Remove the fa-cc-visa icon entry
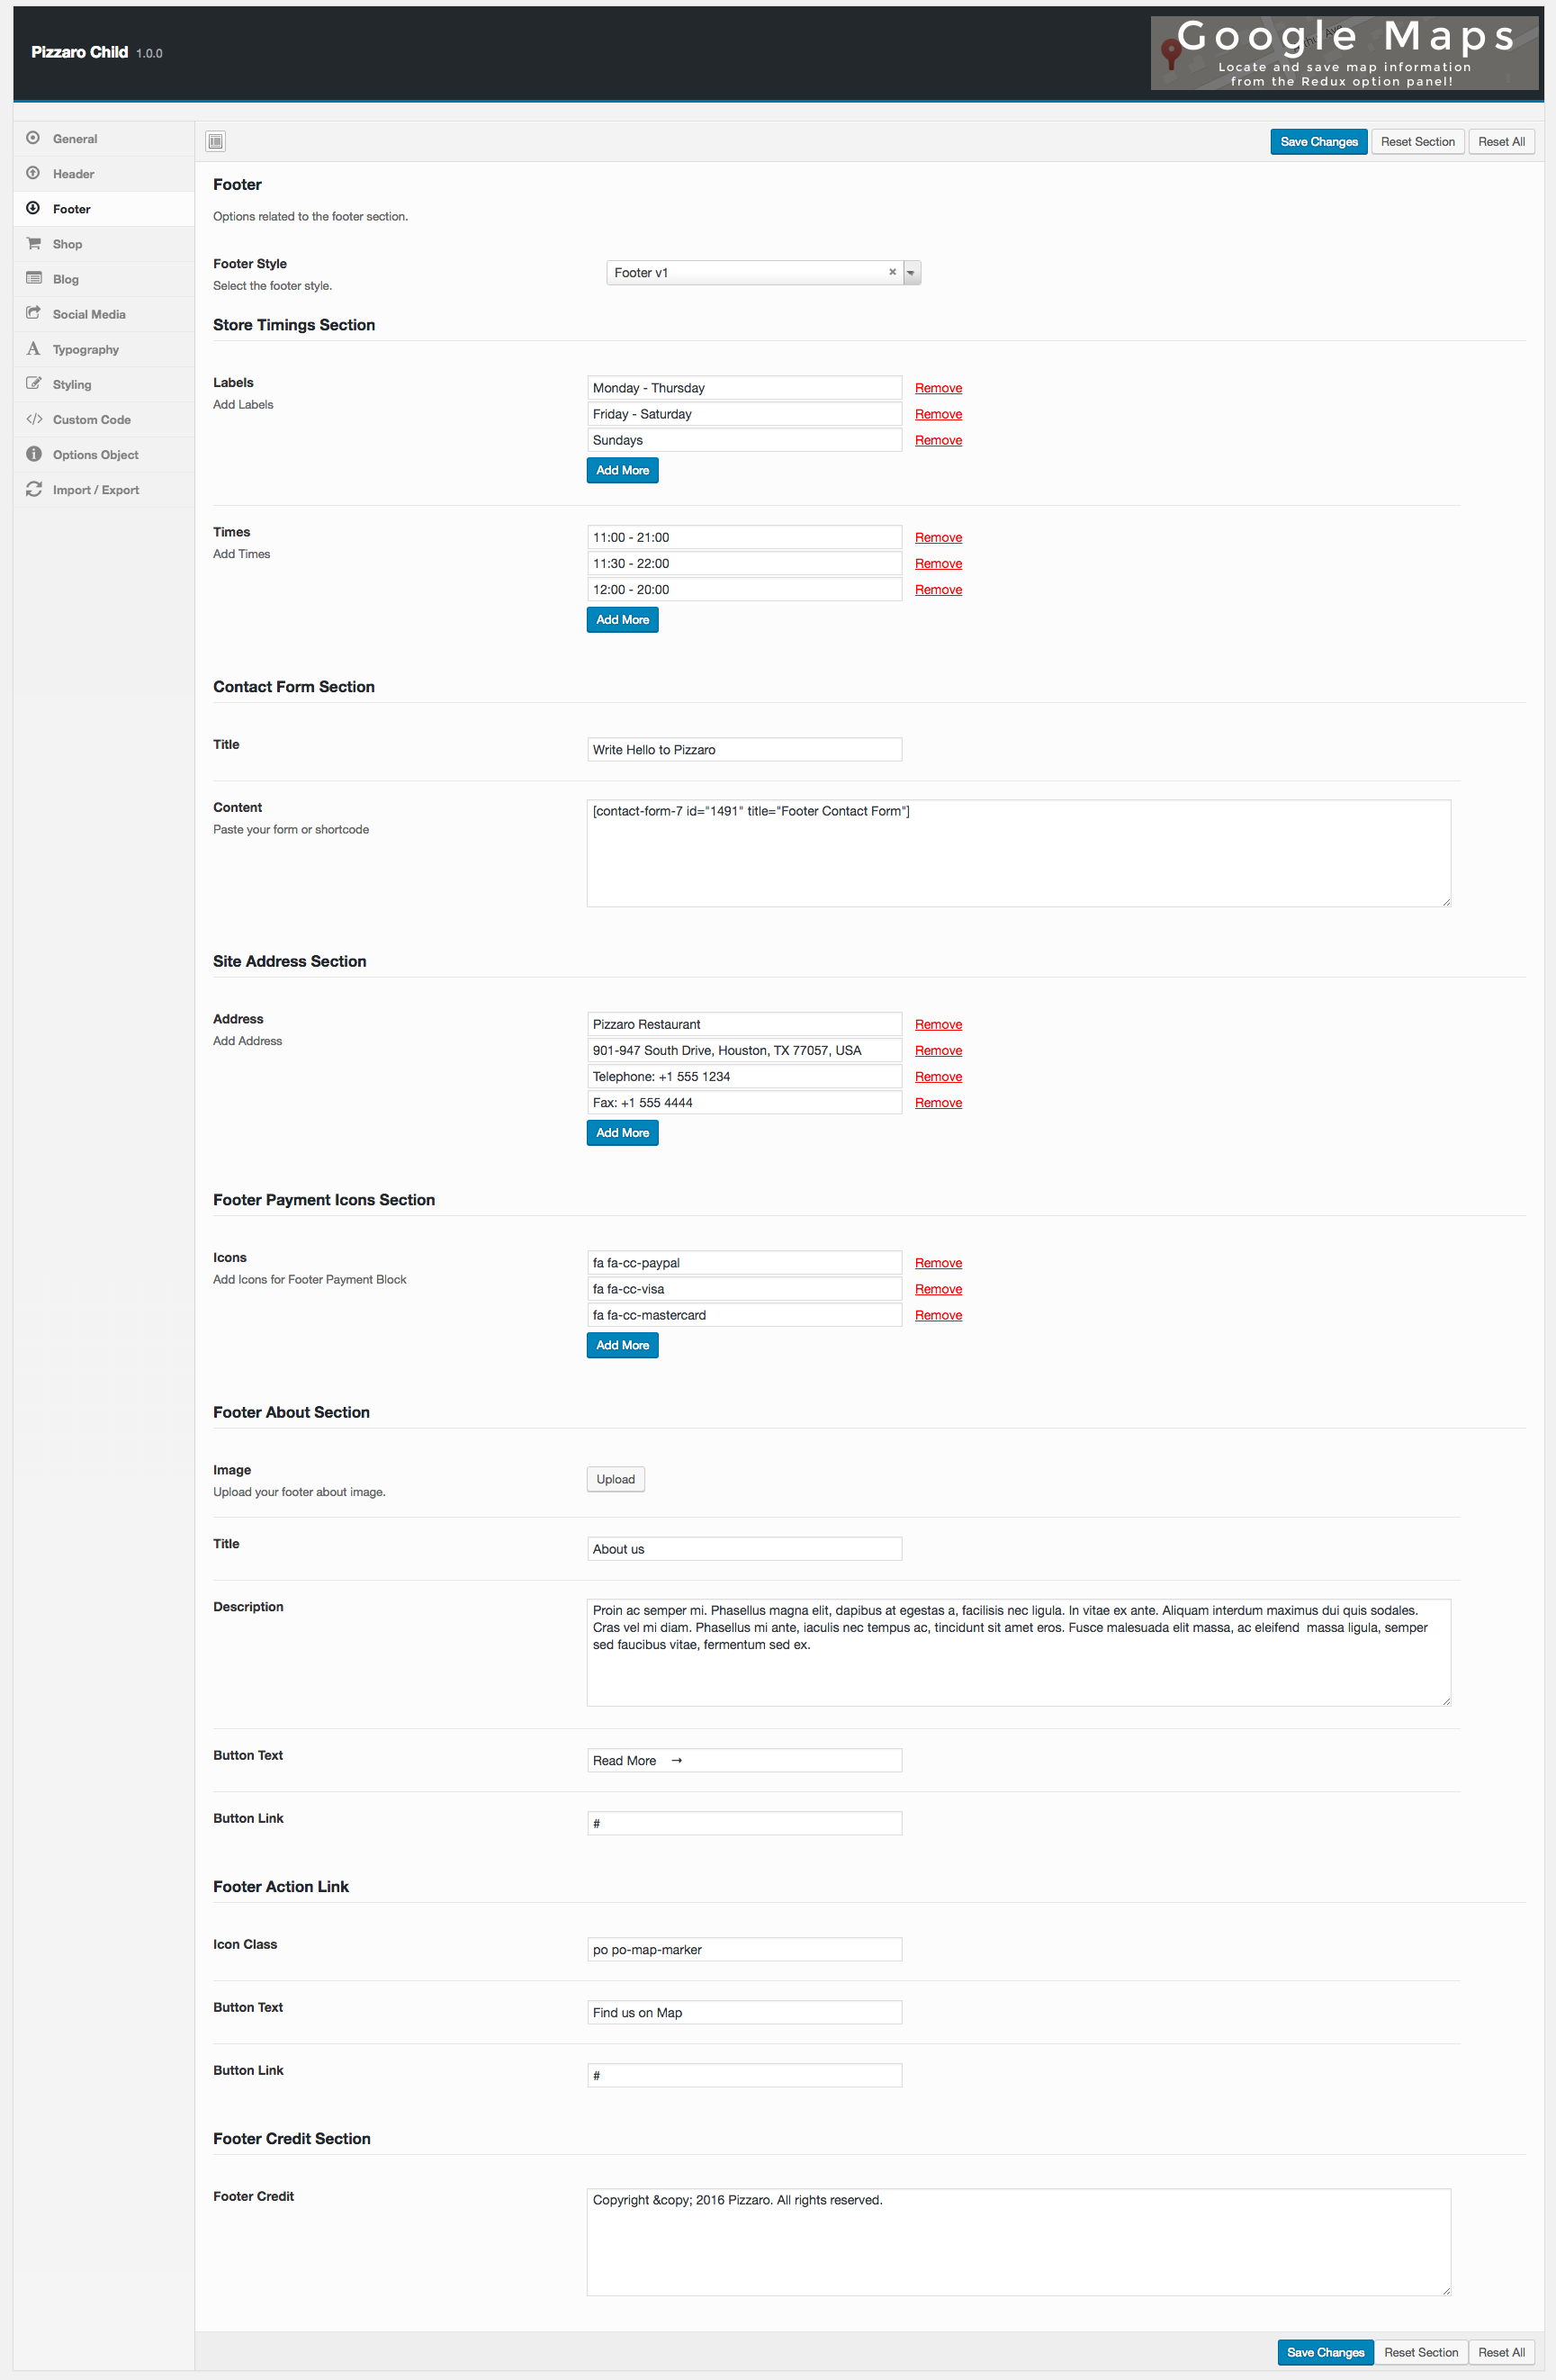 pos(938,1289)
